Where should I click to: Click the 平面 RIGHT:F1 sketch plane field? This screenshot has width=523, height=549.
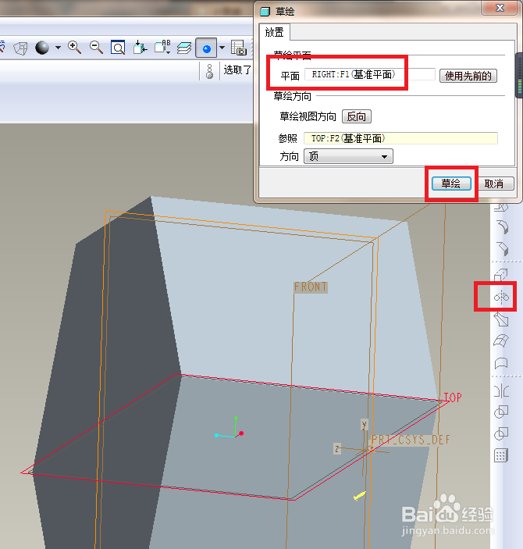pos(370,74)
